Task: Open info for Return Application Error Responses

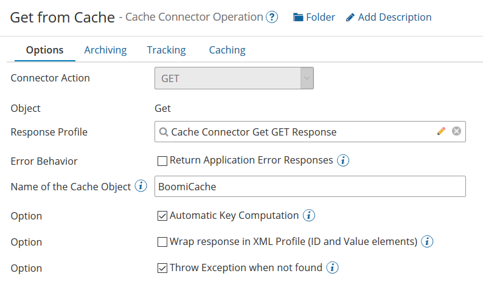Action: (343, 160)
